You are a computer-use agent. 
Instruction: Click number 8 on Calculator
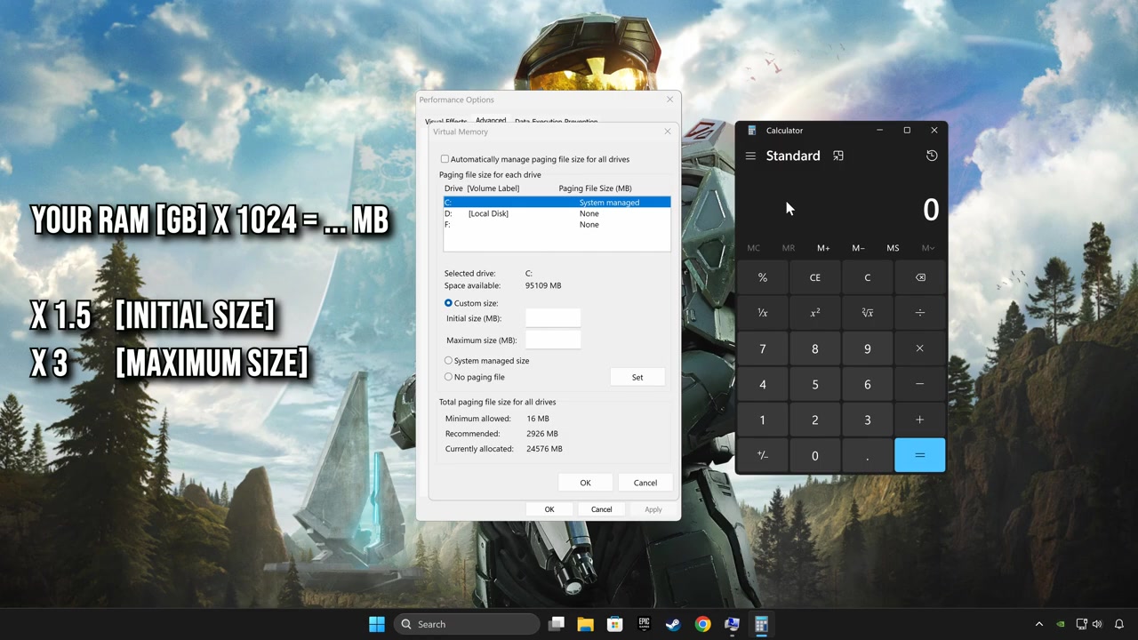pyautogui.click(x=815, y=348)
